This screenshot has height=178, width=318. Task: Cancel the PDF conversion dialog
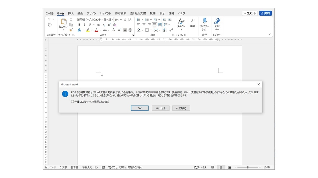(161, 108)
